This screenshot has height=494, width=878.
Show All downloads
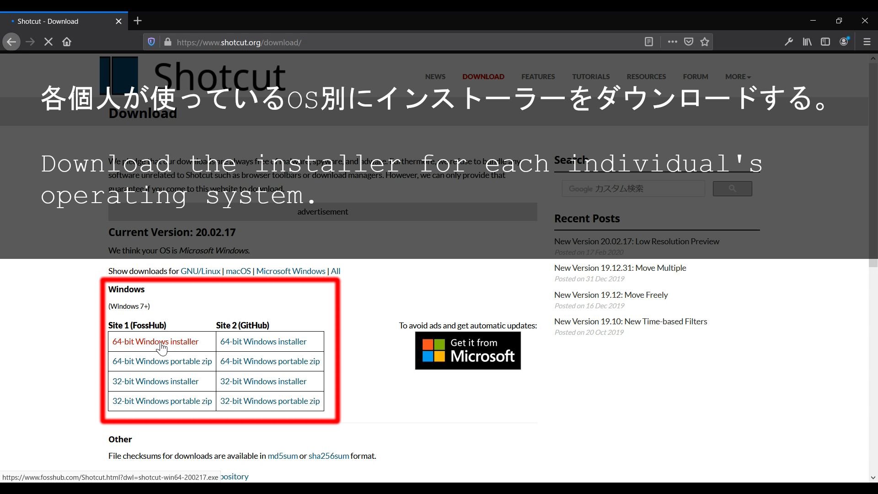336,271
